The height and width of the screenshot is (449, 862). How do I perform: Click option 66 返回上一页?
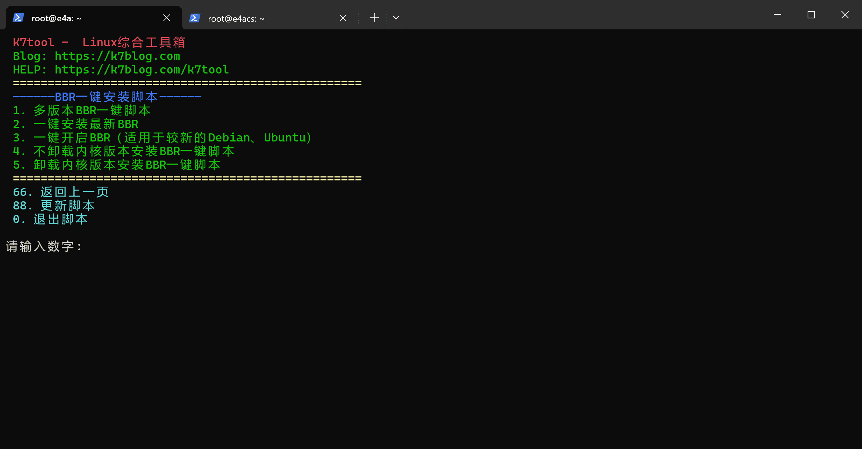click(61, 192)
